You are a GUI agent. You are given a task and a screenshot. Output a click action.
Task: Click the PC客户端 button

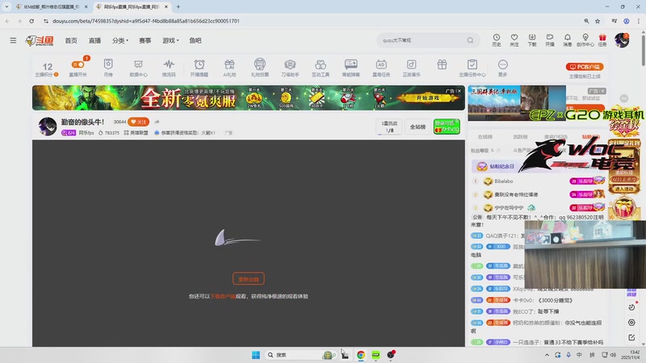pyautogui.click(x=585, y=67)
